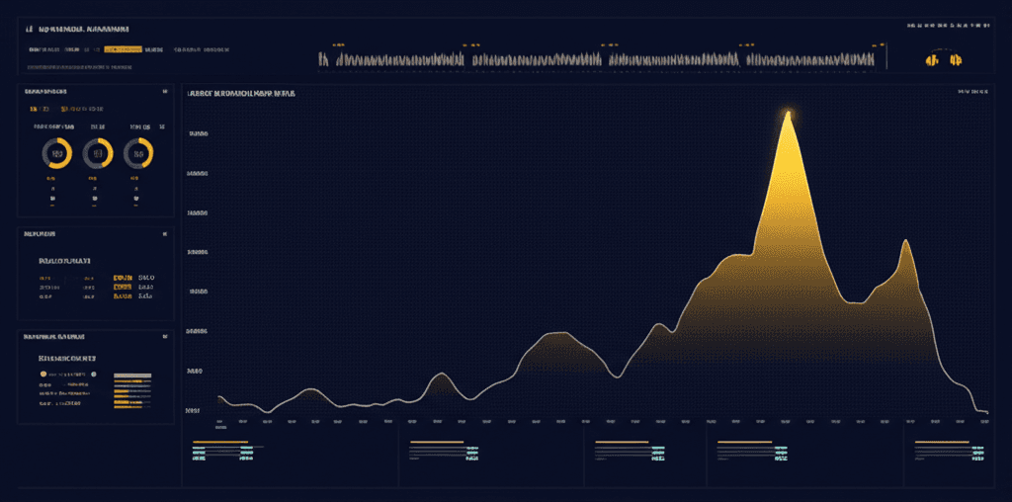
Task: Select the third yellow donut gauge
Action: [x=138, y=153]
